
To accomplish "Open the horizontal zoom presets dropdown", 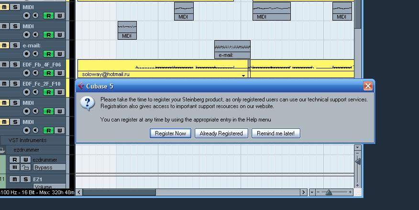I will click(x=312, y=192).
